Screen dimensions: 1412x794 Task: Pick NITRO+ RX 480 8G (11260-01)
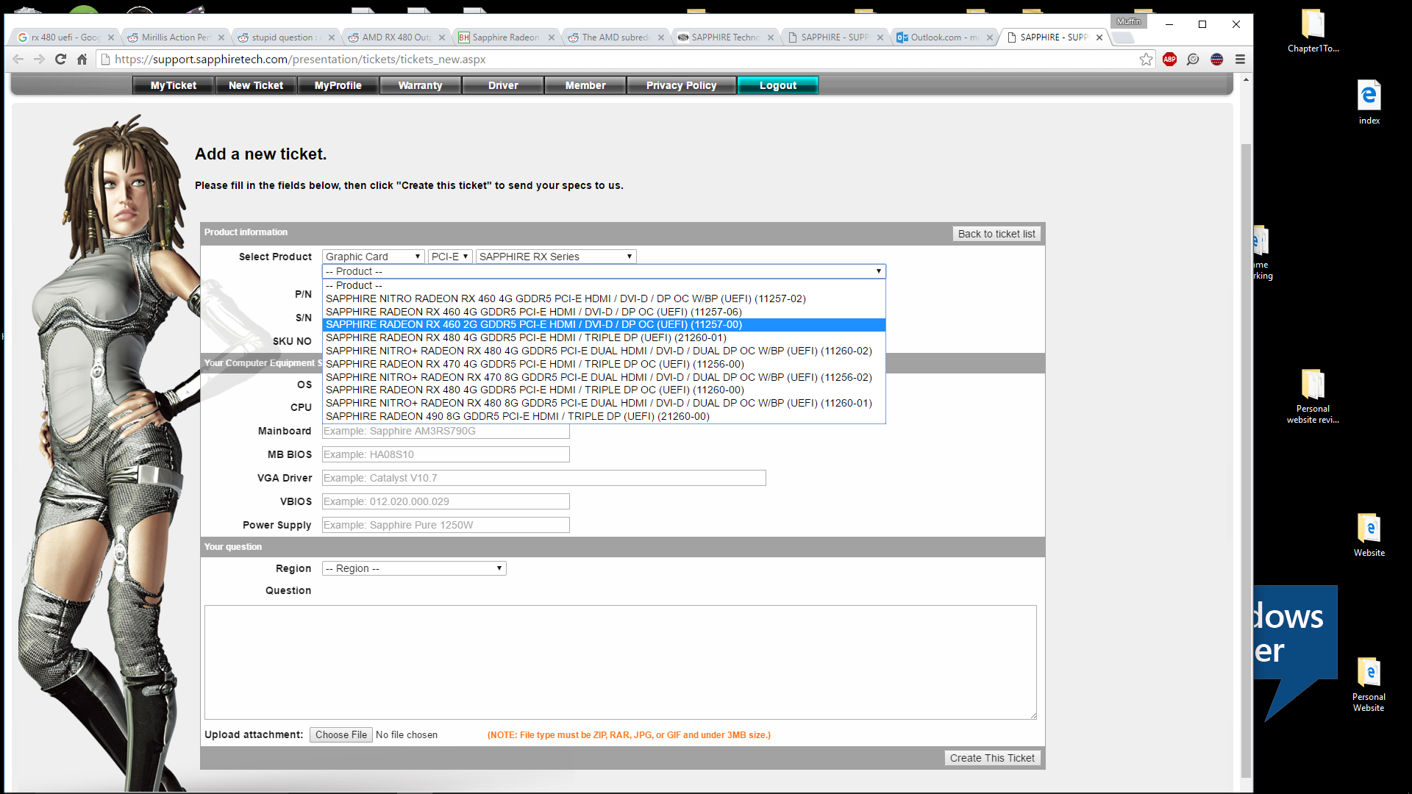[604, 403]
